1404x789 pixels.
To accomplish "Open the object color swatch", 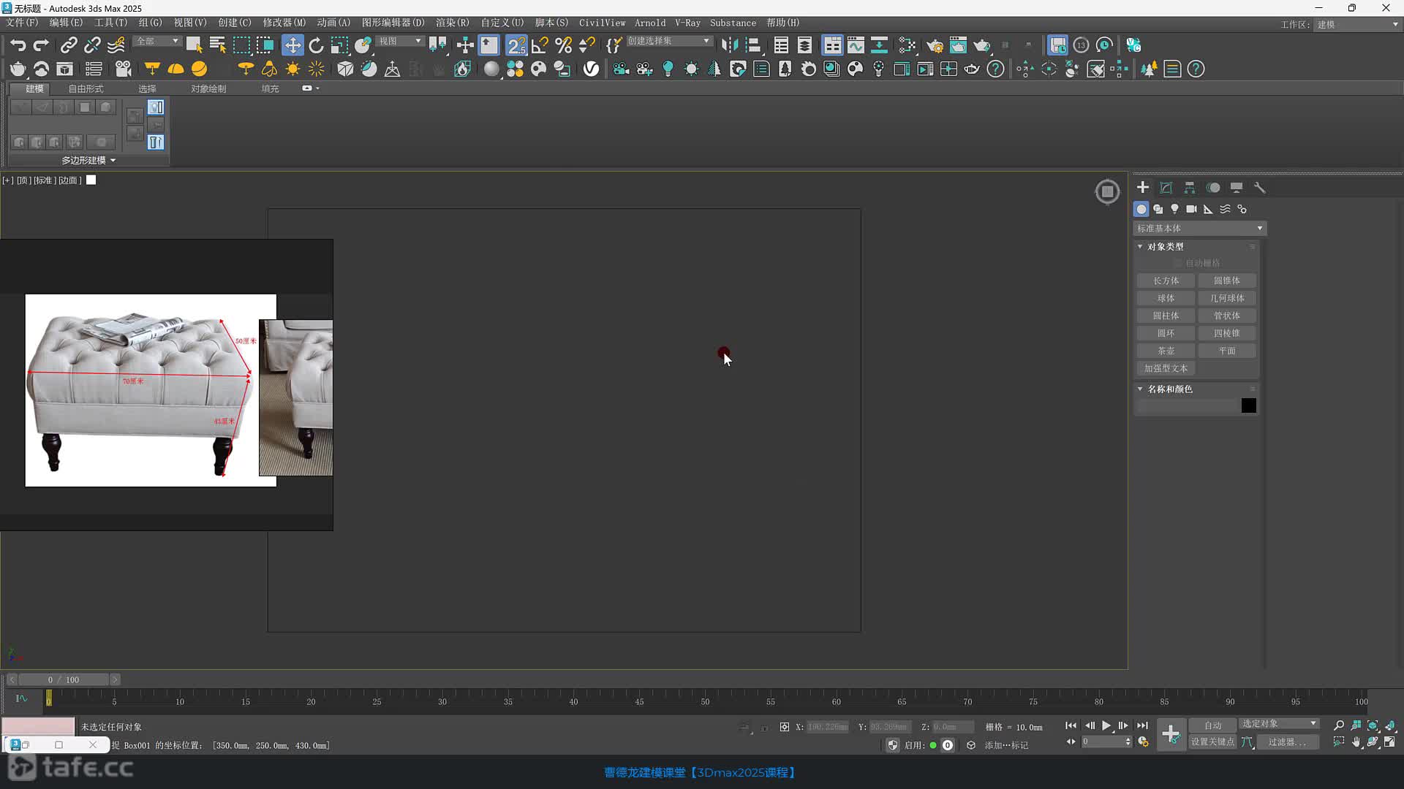I will (x=1248, y=405).
